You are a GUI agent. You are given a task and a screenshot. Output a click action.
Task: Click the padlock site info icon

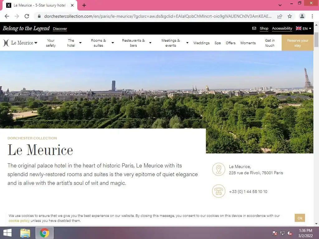(x=39, y=16)
